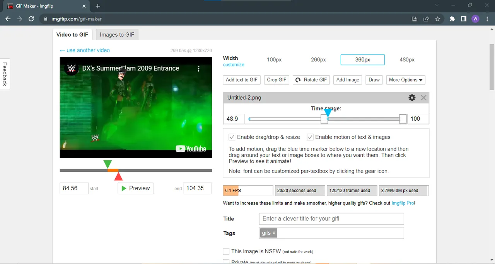The image size is (495, 264).
Task: Open gear settings for Untitled-2.png
Action: (x=412, y=98)
